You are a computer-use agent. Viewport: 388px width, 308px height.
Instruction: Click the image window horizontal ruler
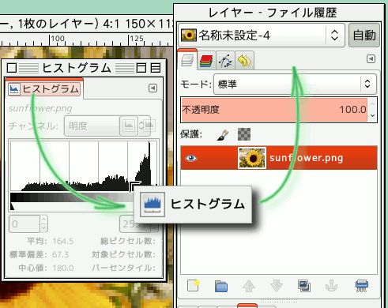coord(87,40)
